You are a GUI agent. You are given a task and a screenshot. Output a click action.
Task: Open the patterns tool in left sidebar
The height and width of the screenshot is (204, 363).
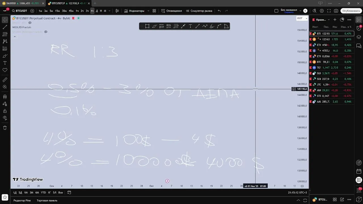(x=5, y=41)
